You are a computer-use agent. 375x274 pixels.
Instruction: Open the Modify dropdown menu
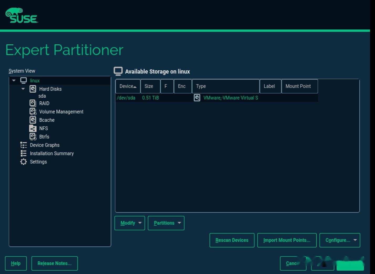point(129,223)
